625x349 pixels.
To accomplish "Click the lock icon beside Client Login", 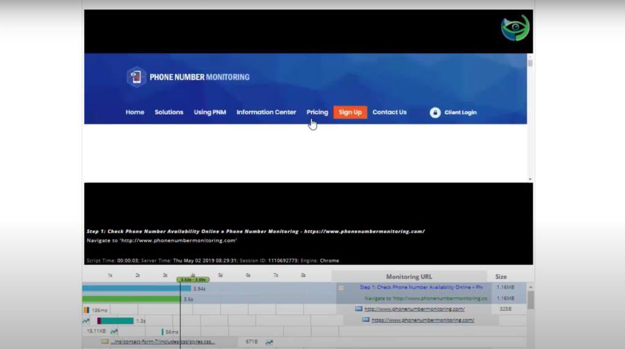I will pyautogui.click(x=435, y=112).
